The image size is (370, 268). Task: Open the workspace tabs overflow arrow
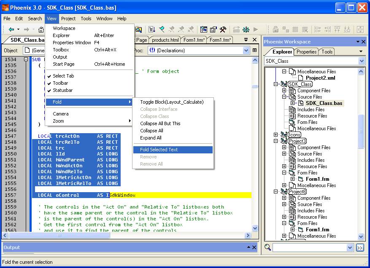tap(361, 51)
